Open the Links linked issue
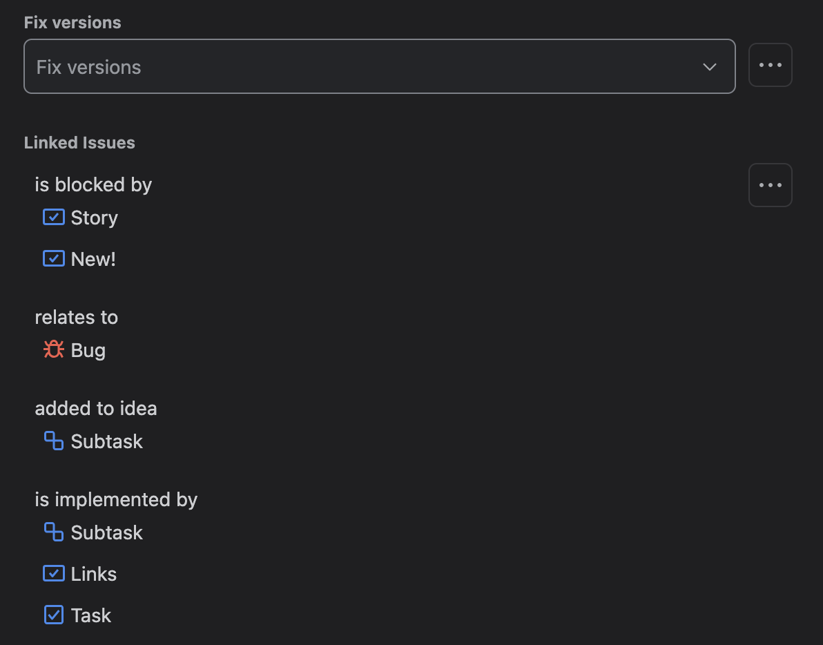 (x=93, y=574)
